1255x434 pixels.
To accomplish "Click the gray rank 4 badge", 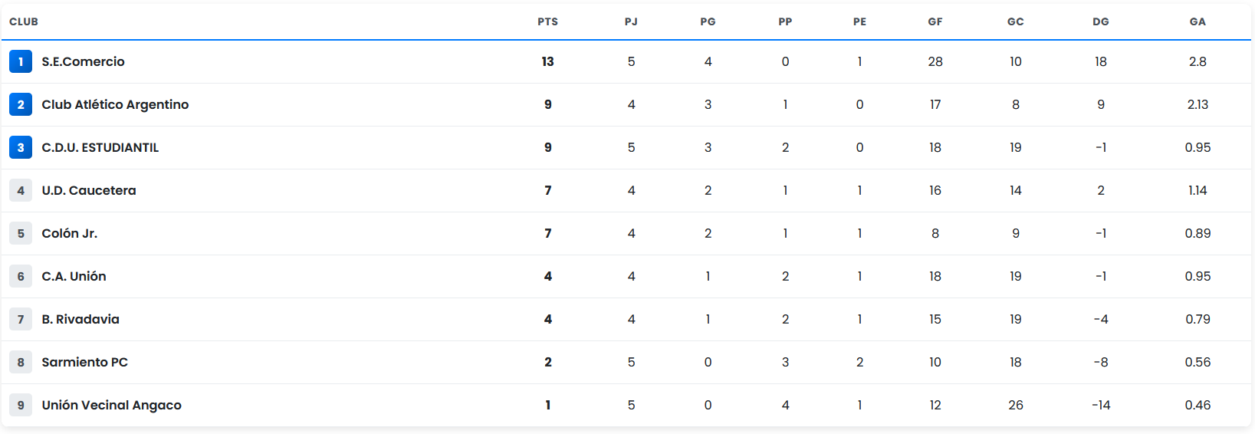I will point(21,190).
